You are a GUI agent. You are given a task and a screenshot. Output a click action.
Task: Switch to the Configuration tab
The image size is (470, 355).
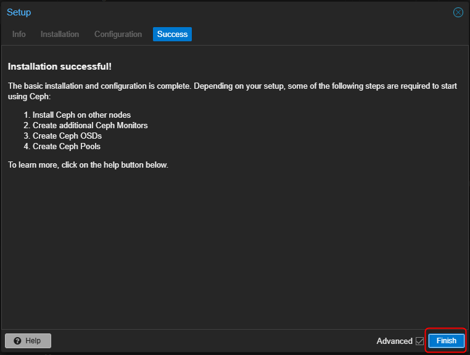pyautogui.click(x=118, y=34)
